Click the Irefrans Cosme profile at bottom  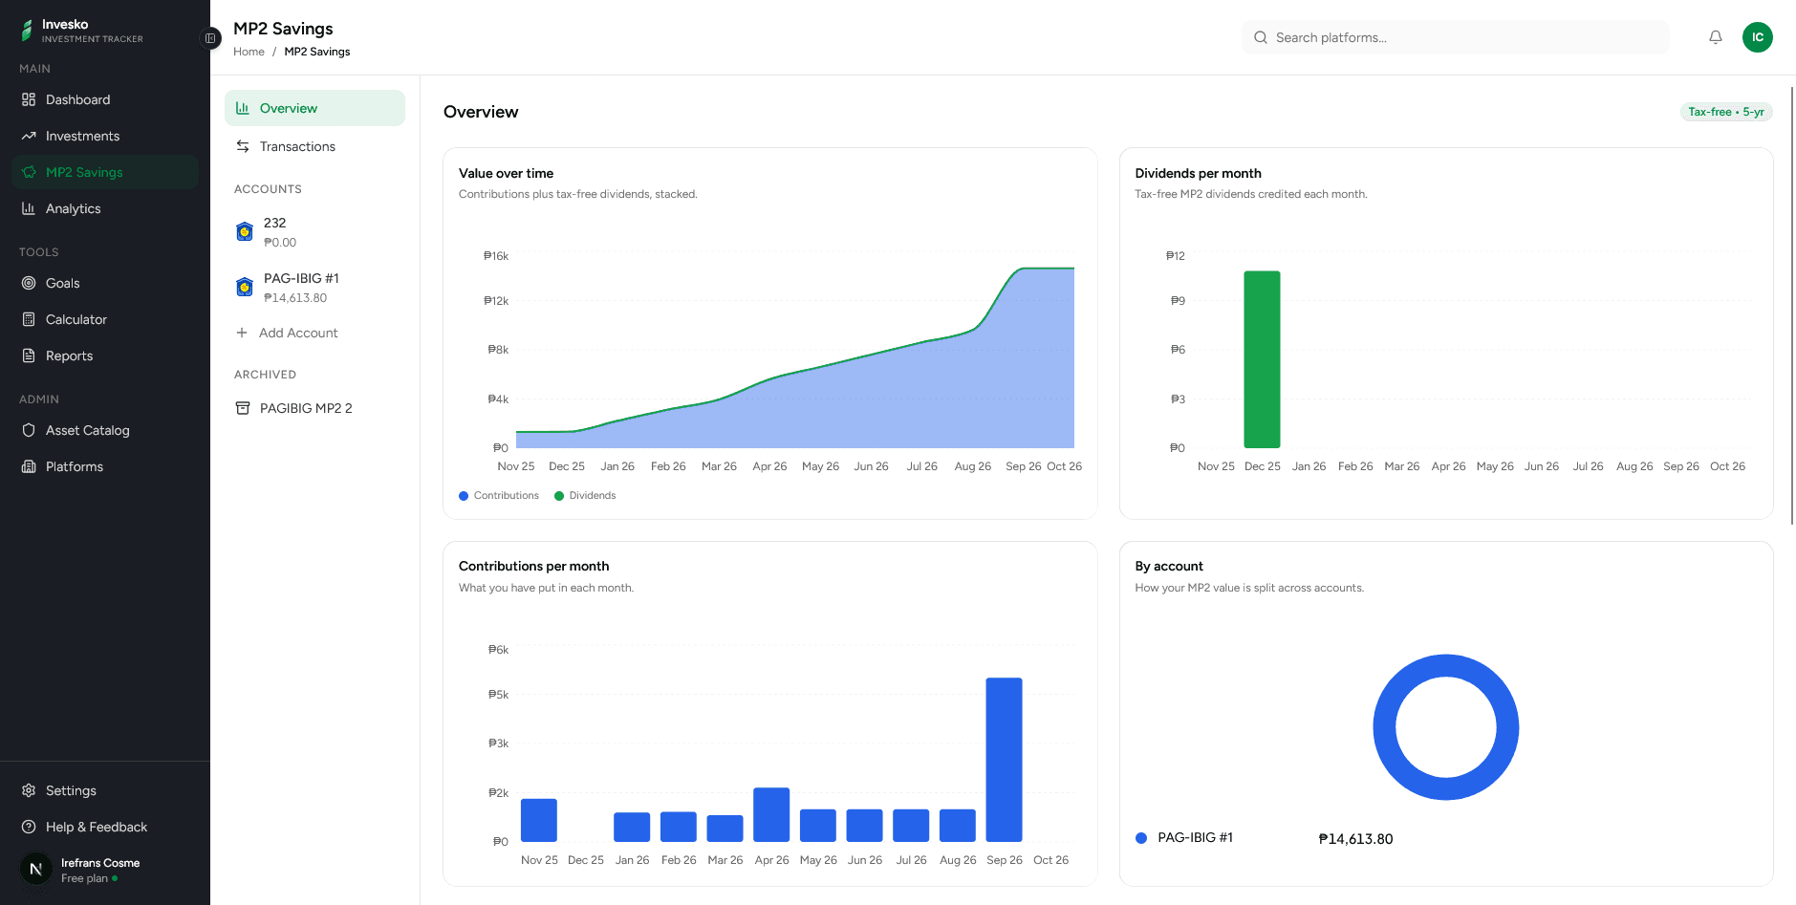(105, 870)
